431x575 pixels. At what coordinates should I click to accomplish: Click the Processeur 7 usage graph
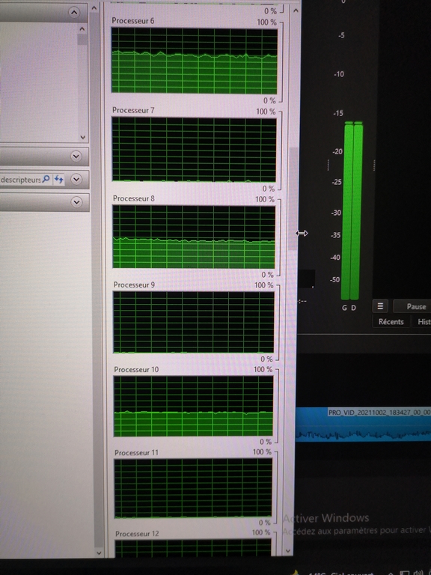[x=195, y=149]
